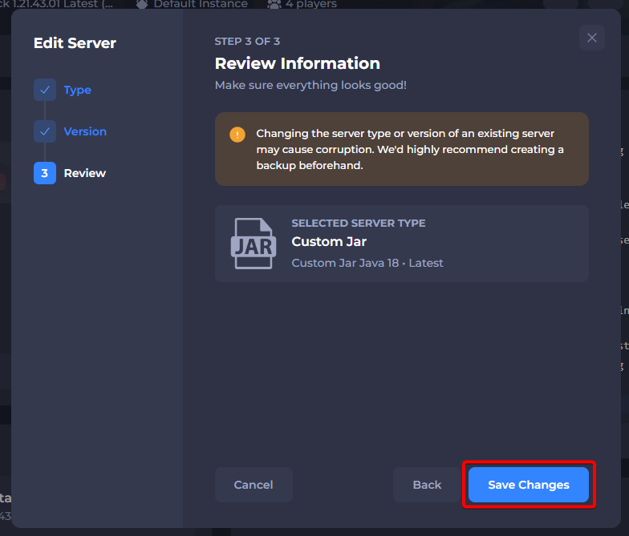629x536 pixels.
Task: Click the players icon in background header
Action: coord(274,4)
